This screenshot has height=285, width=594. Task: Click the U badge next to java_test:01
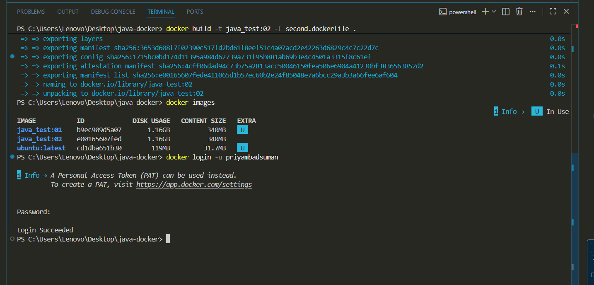tap(242, 129)
